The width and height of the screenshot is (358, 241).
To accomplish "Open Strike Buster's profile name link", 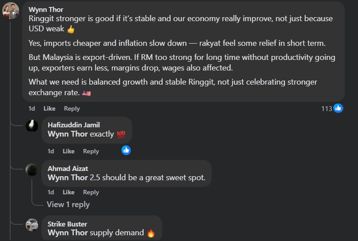I will pos(67,224).
